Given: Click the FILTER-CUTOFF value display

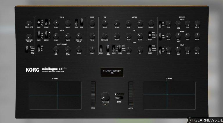Looking at the screenshot, I should (112, 72).
